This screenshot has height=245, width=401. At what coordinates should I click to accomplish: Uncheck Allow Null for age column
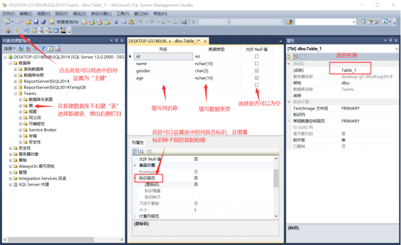tap(257, 78)
